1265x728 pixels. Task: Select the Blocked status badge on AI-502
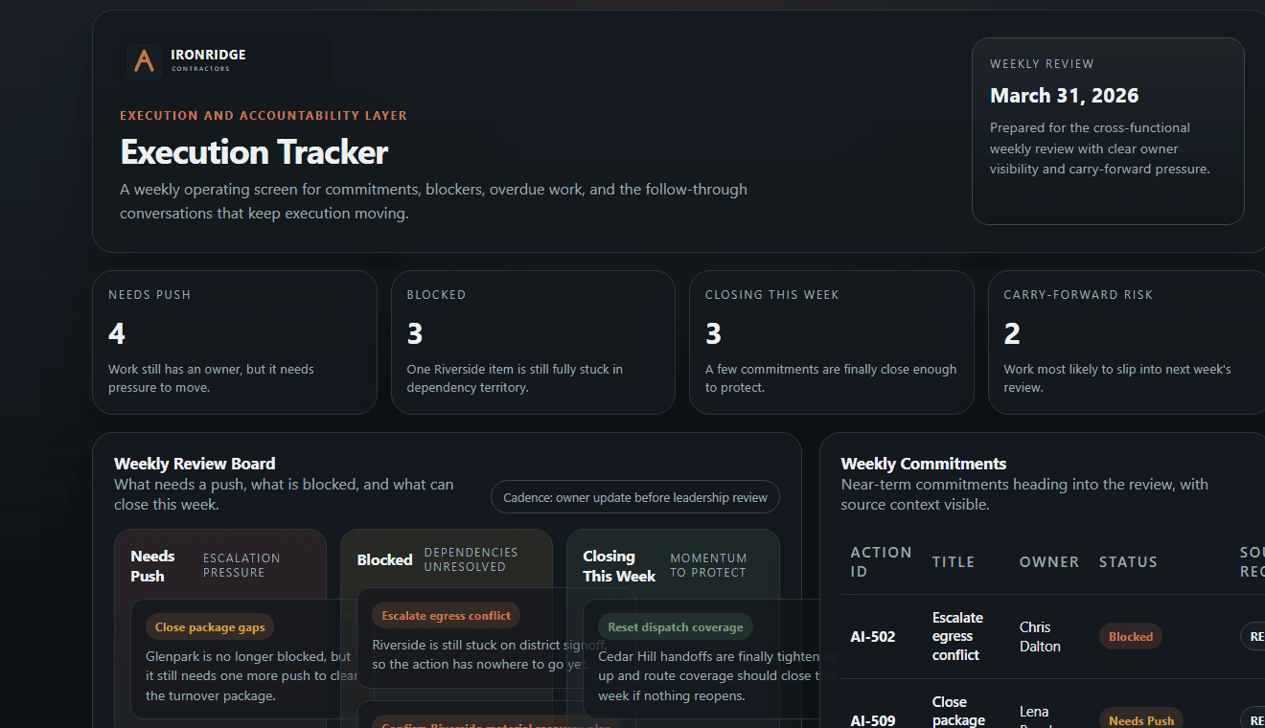click(1131, 636)
